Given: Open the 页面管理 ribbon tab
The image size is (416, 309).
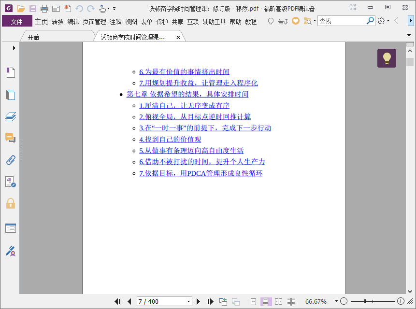Looking at the screenshot, I should pyautogui.click(x=94, y=22).
